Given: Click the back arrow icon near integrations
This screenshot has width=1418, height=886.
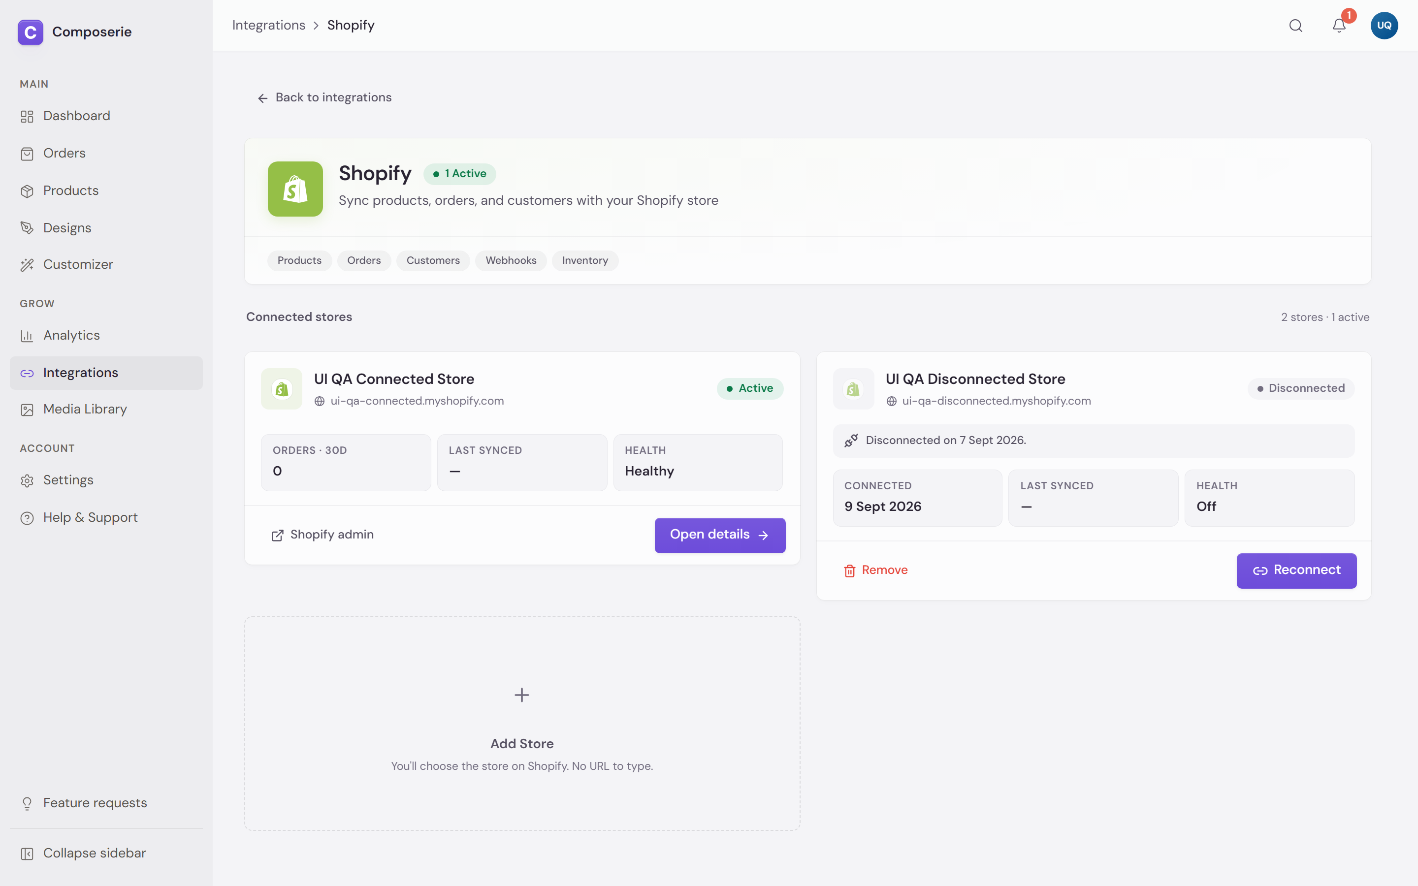Looking at the screenshot, I should (x=262, y=98).
